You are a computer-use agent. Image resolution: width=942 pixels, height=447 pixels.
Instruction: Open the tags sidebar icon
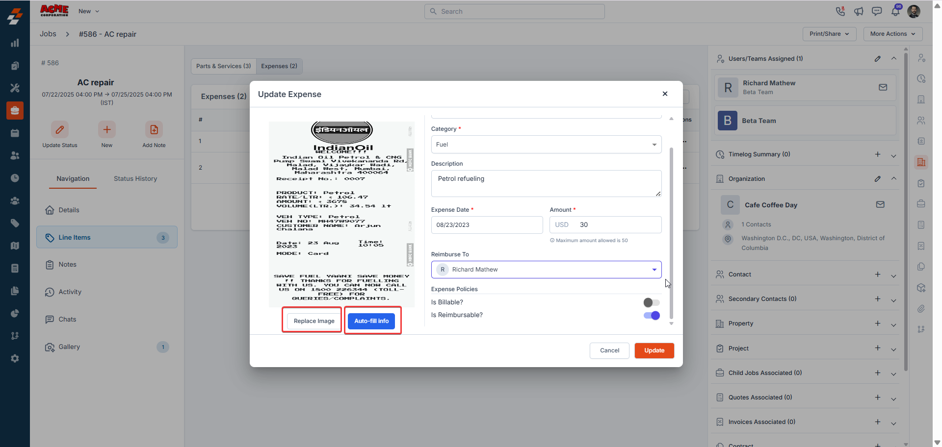[x=15, y=223]
